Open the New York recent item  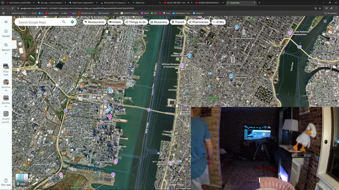pyautogui.click(x=6, y=70)
